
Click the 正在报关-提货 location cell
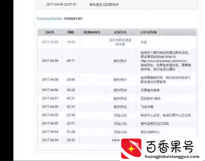pos(150,98)
